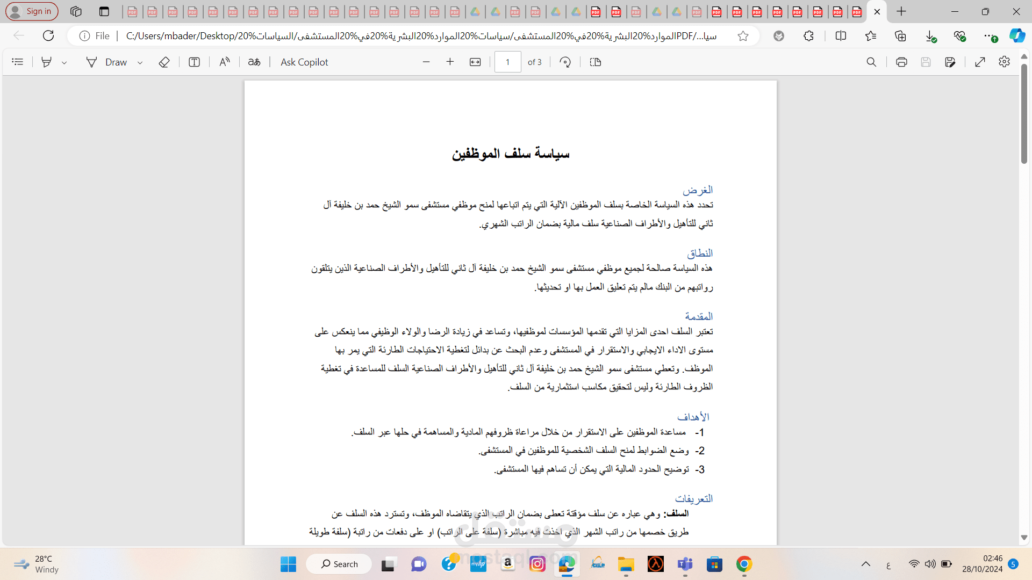Open the Extensions puzzle icon

click(808, 36)
